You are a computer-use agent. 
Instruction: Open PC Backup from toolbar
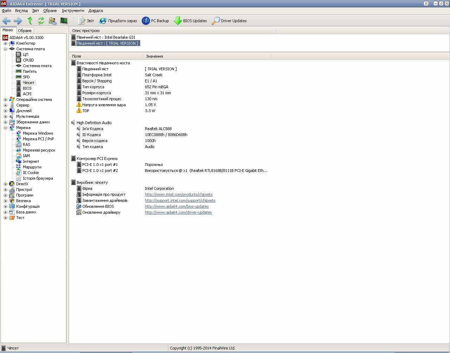click(x=155, y=21)
